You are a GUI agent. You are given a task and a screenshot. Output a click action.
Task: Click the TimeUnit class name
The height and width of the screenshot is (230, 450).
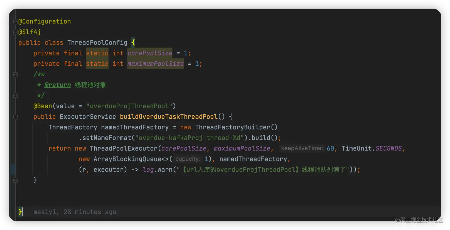coord(357,148)
